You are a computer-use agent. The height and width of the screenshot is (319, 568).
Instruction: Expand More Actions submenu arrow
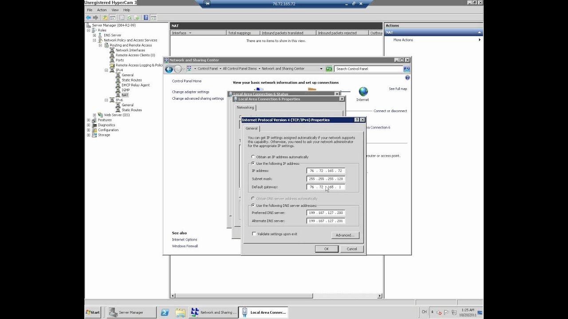point(480,40)
